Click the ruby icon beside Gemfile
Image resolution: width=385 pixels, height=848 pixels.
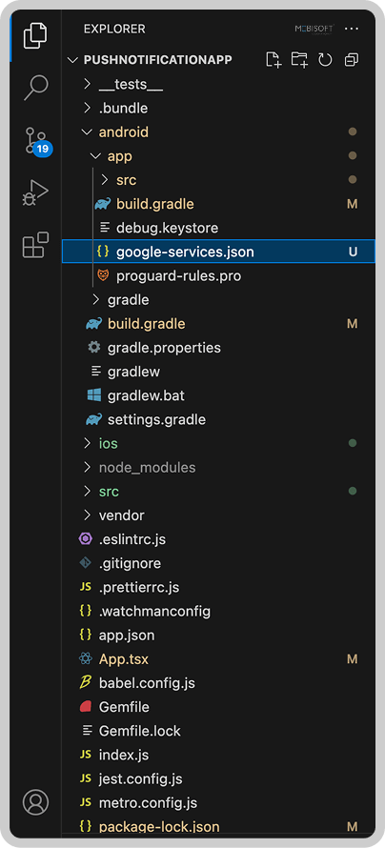[86, 706]
